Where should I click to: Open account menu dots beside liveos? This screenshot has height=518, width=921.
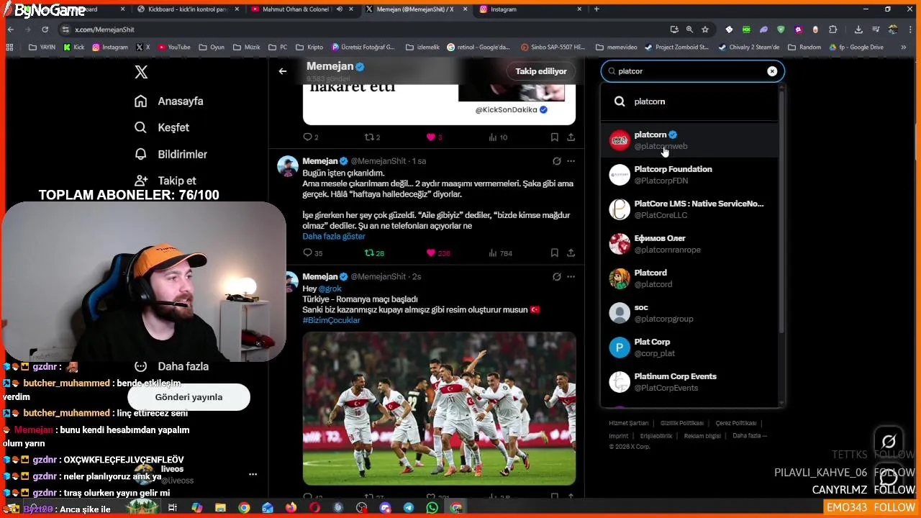point(253,474)
